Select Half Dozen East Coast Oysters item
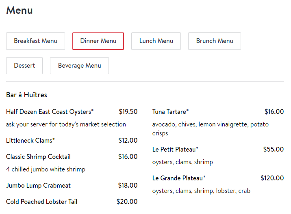 [x=50, y=112]
